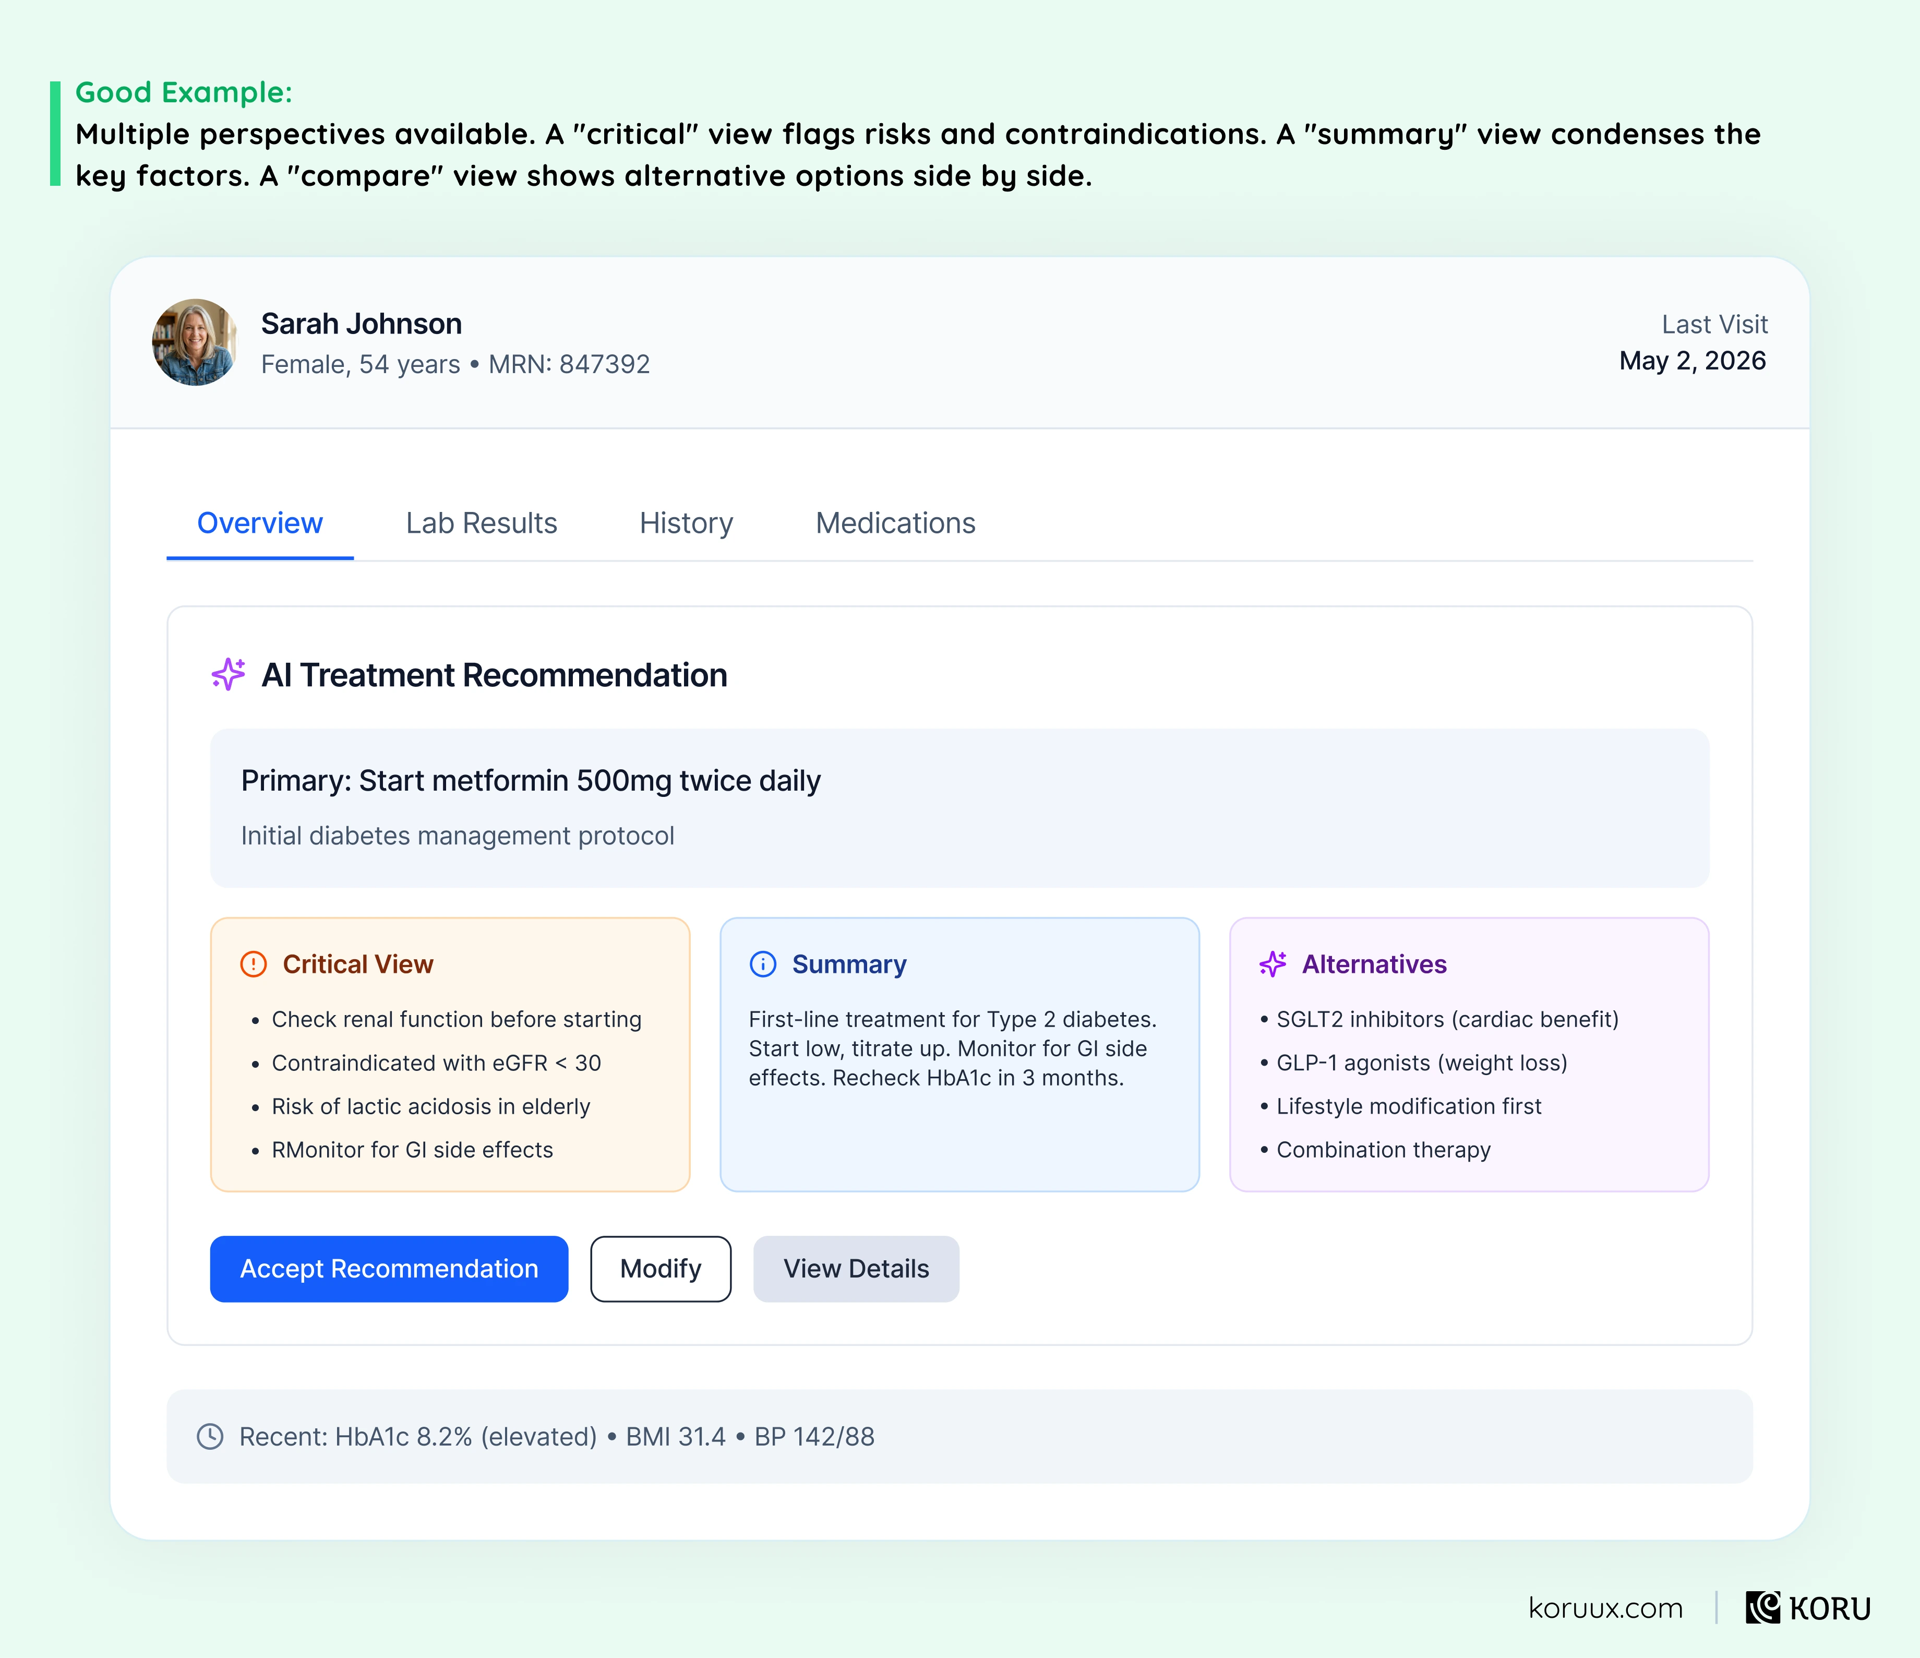
Task: Switch to the Overview tab
Action: [x=260, y=523]
